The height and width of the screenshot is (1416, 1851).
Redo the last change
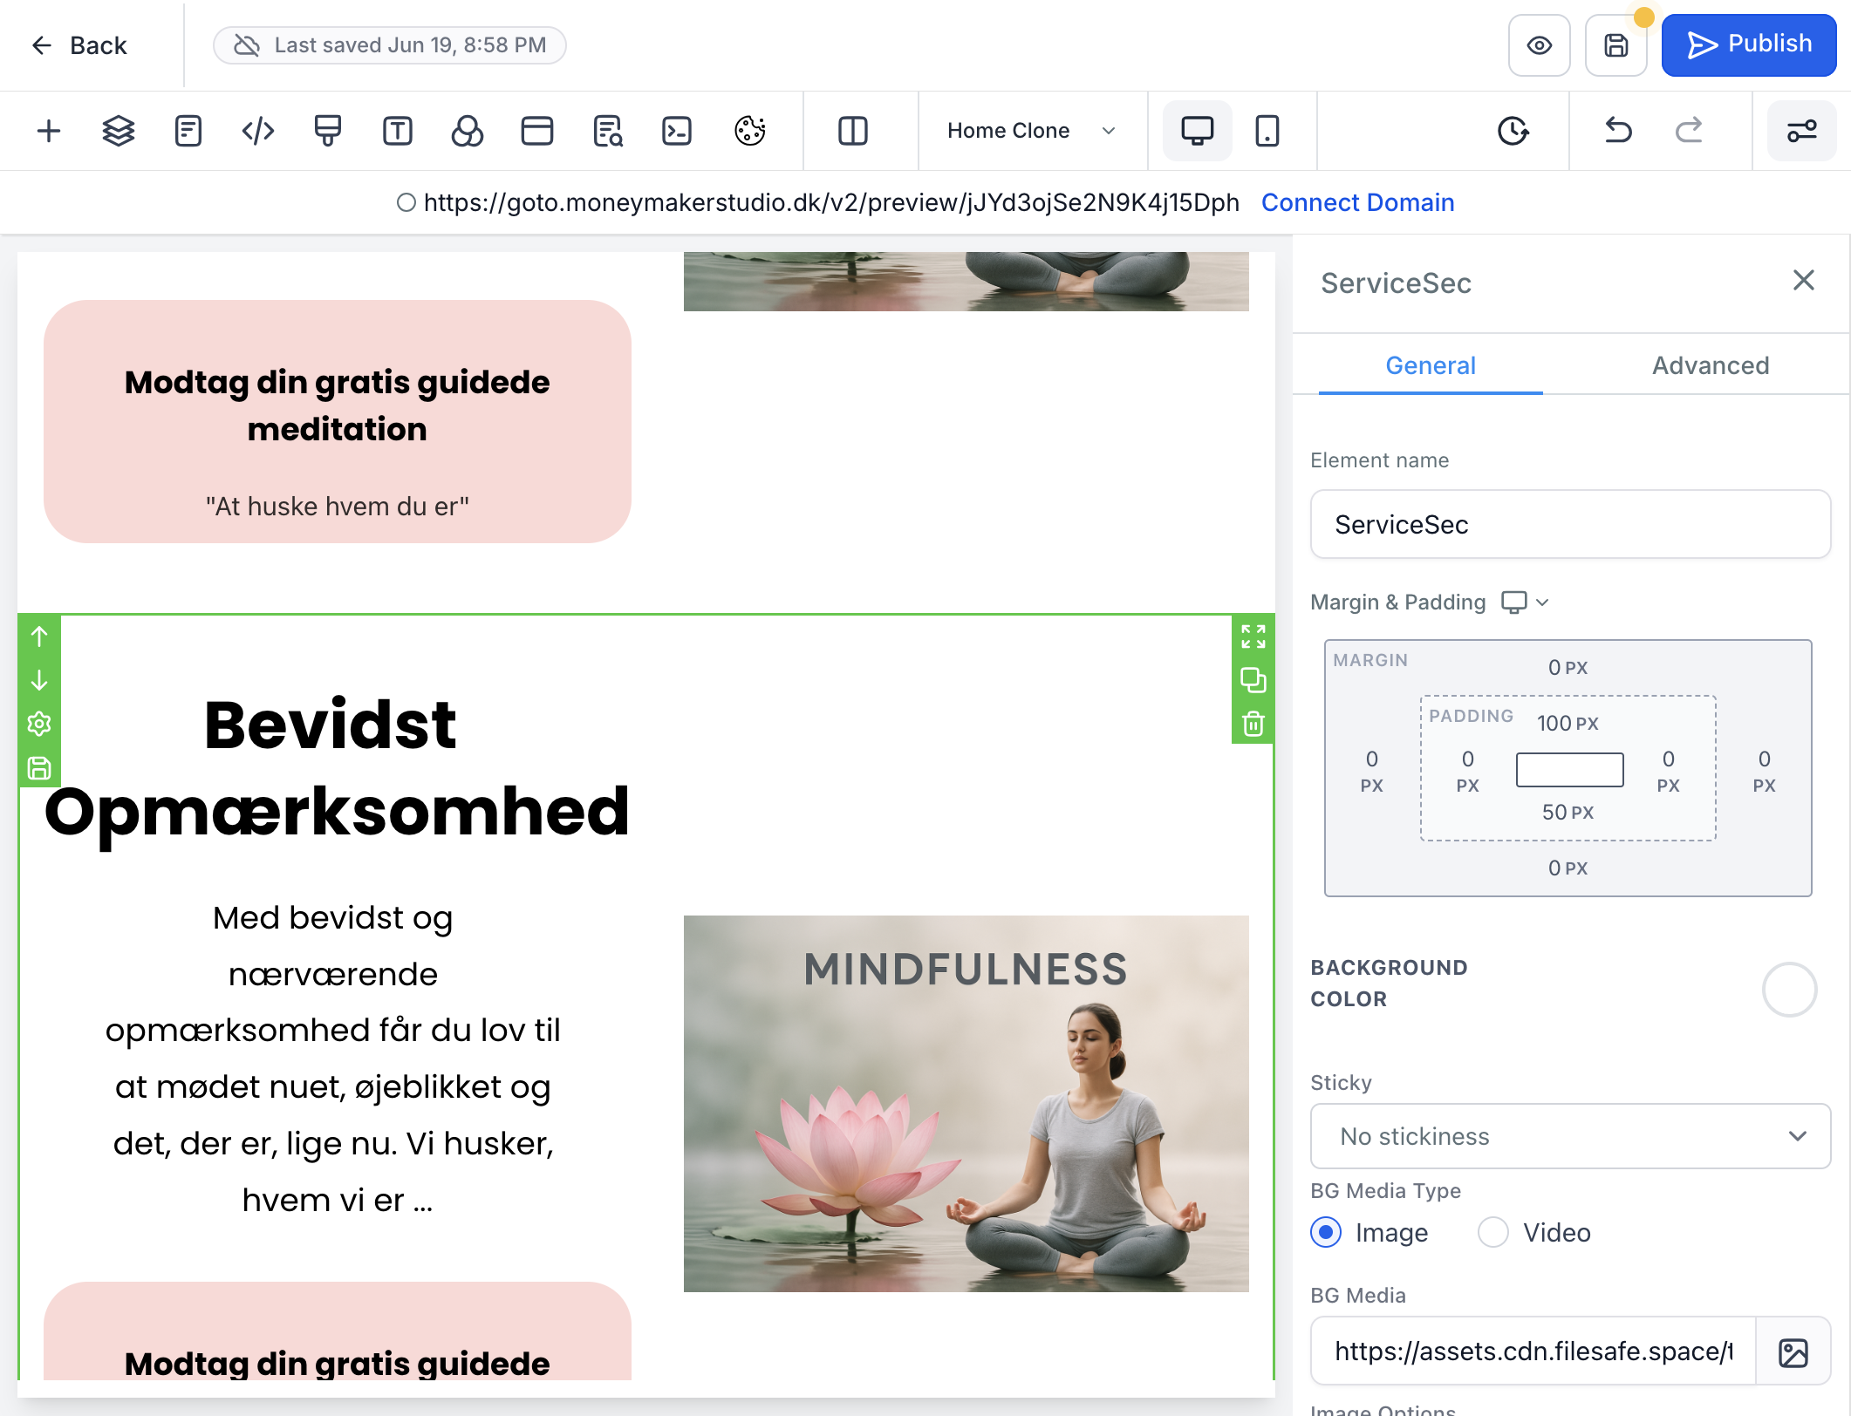coord(1689,131)
